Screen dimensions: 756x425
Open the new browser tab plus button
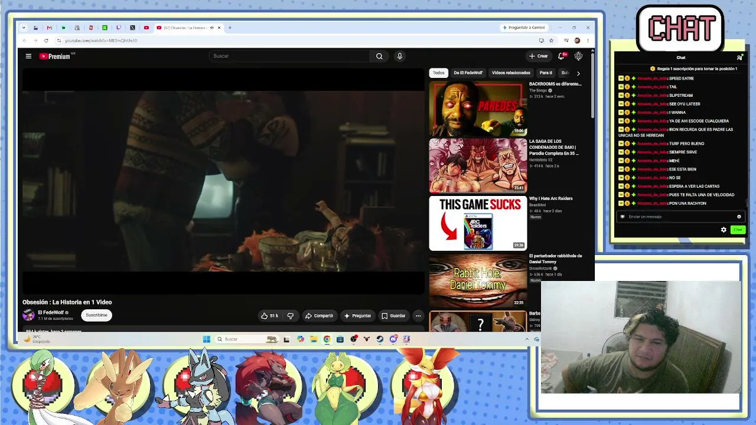click(x=230, y=28)
